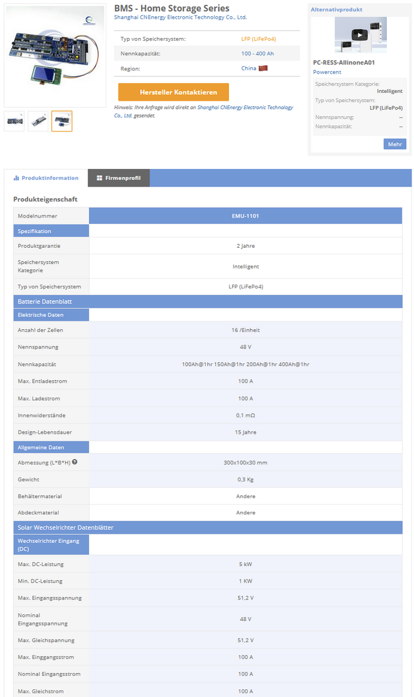Click the EMU-1101 model number header cell
Screen dimensions: 414x697
pyautogui.click(x=245, y=216)
